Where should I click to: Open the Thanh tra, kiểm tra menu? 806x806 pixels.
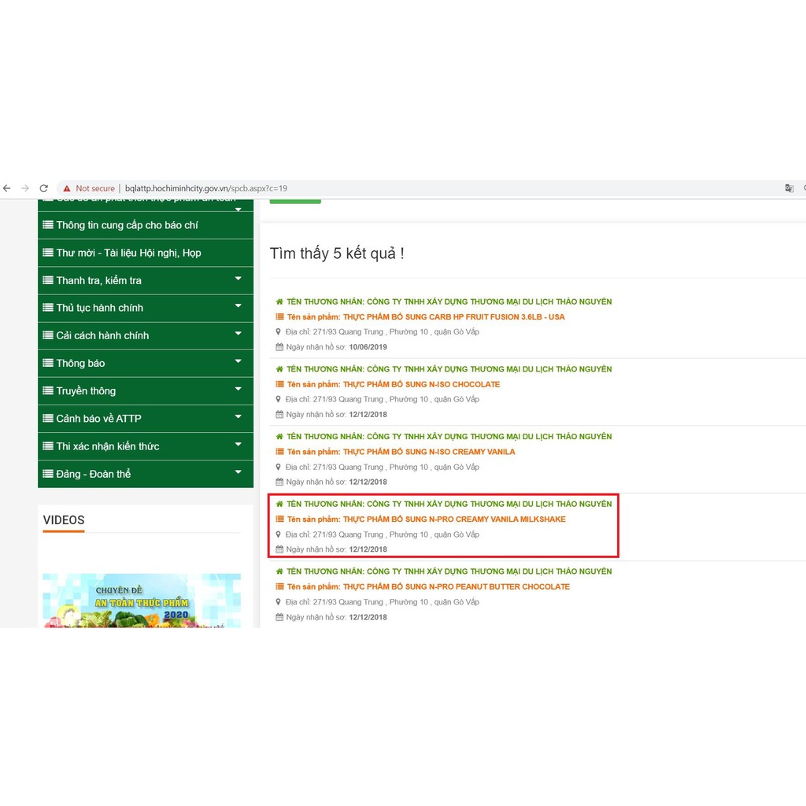(x=146, y=281)
